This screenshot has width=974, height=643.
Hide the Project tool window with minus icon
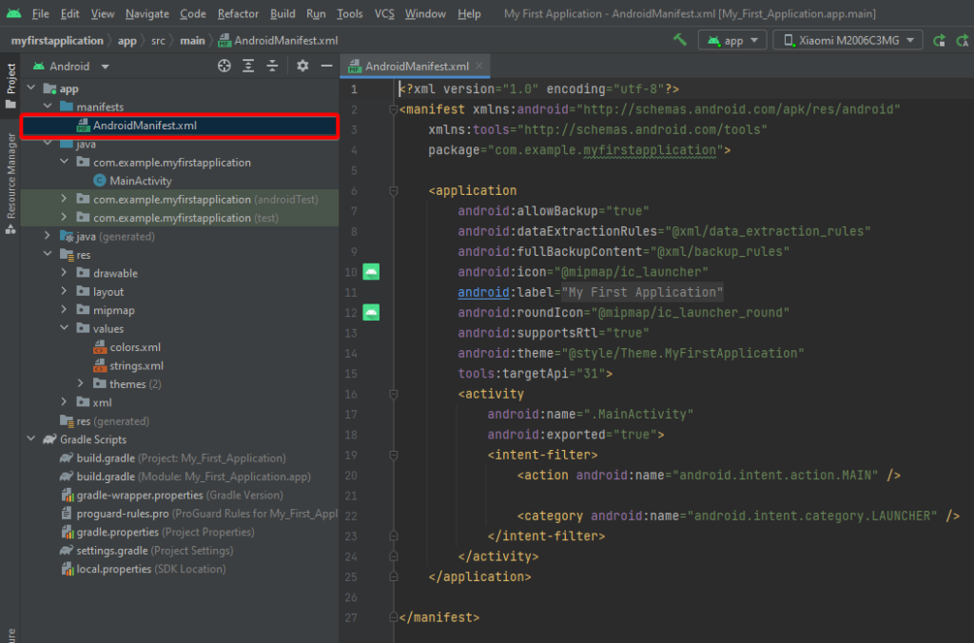click(x=326, y=65)
